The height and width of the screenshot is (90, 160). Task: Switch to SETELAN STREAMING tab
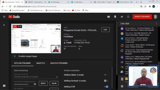click(x=22, y=63)
